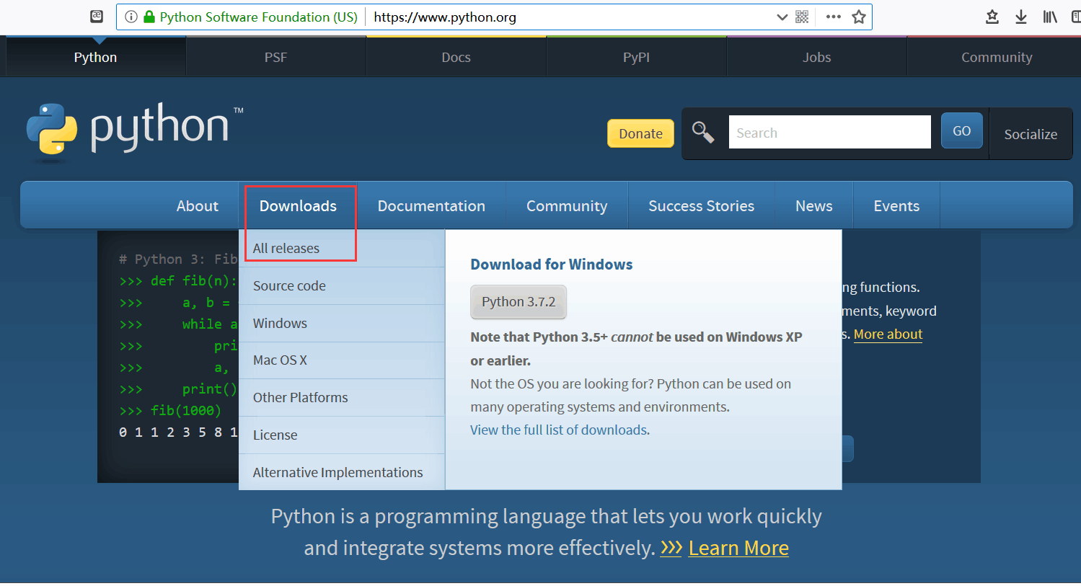Open the Downloads navigation menu
This screenshot has height=586, width=1081.
tap(298, 205)
